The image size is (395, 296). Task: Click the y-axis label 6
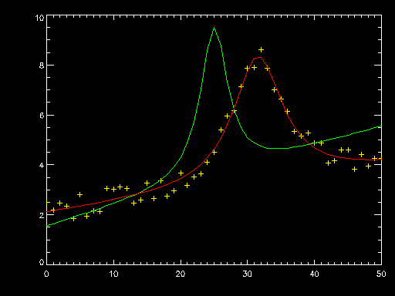click(x=42, y=116)
